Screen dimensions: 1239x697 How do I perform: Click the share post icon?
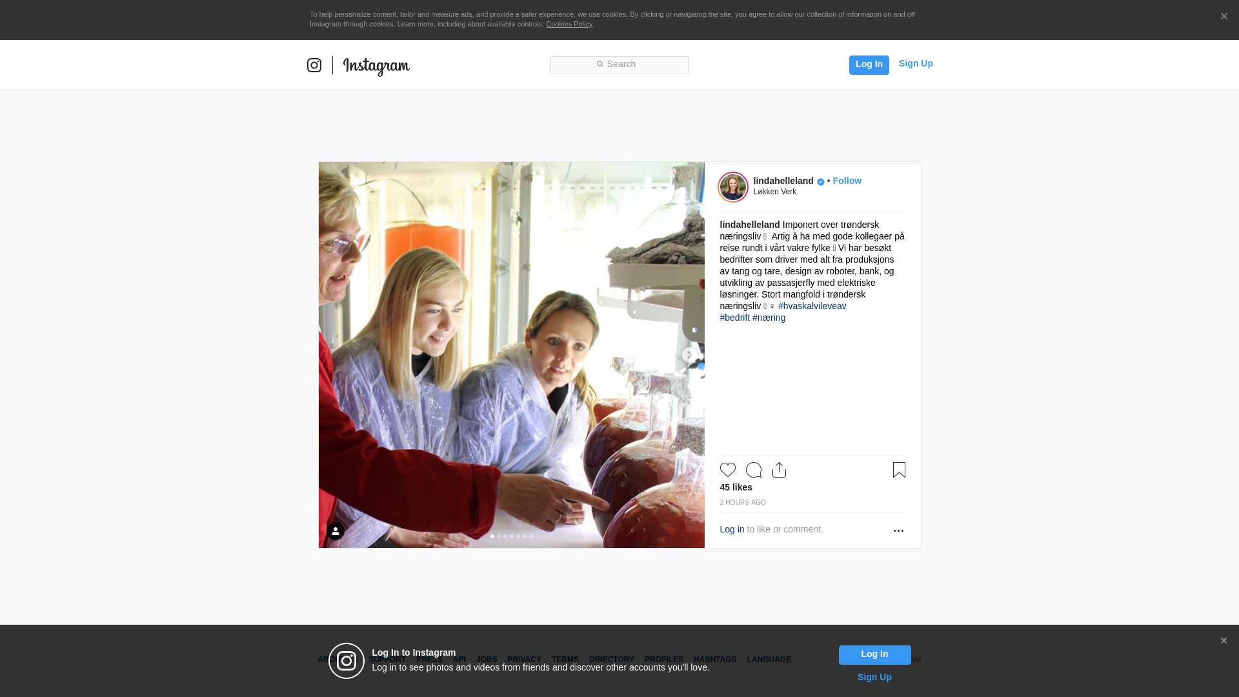tap(779, 470)
